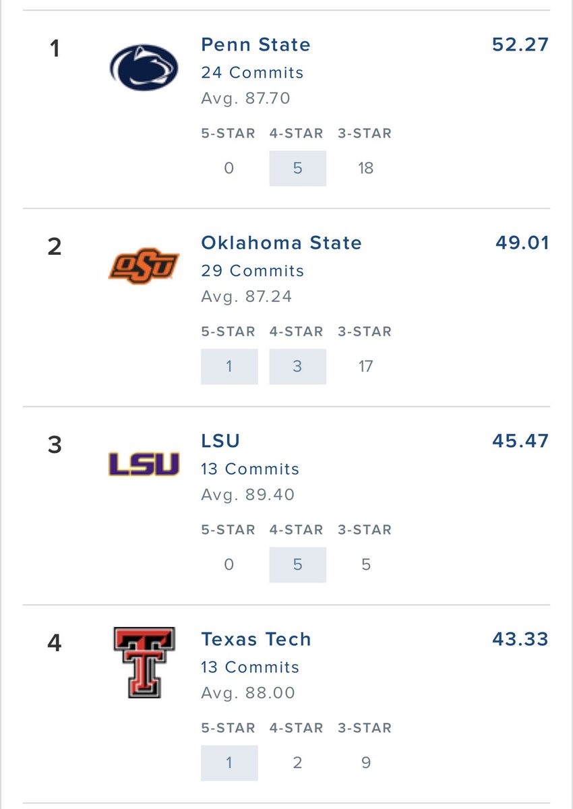Click the Texas Tech Double T logo
This screenshot has height=809, width=573.
click(x=144, y=662)
